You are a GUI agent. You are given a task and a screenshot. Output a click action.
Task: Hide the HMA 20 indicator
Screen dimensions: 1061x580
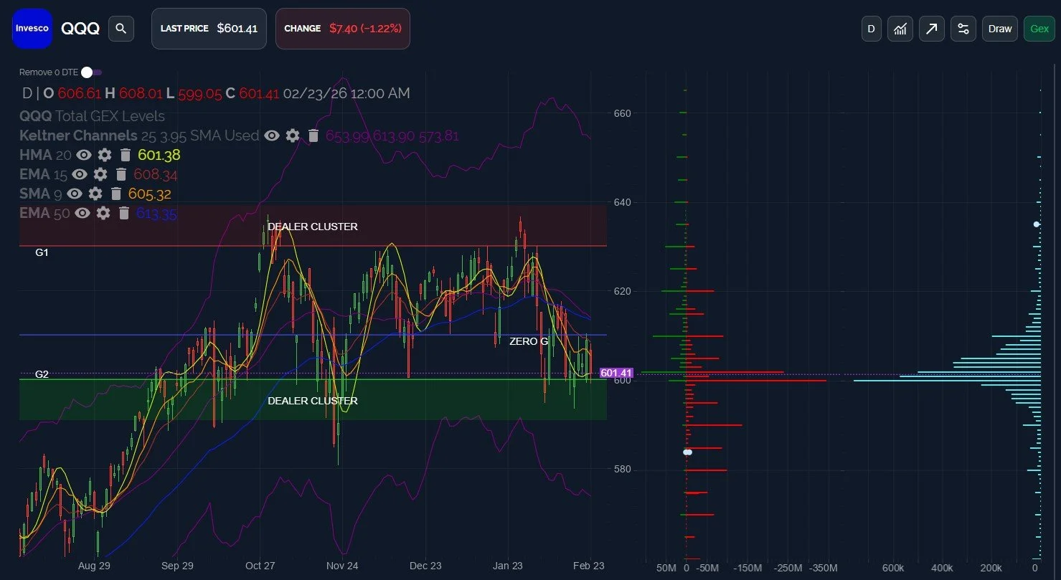pyautogui.click(x=84, y=155)
